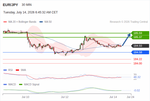150x101 pixels.
Task: Click the 184.93 current price tag
Action: pyautogui.click(x=140, y=46)
